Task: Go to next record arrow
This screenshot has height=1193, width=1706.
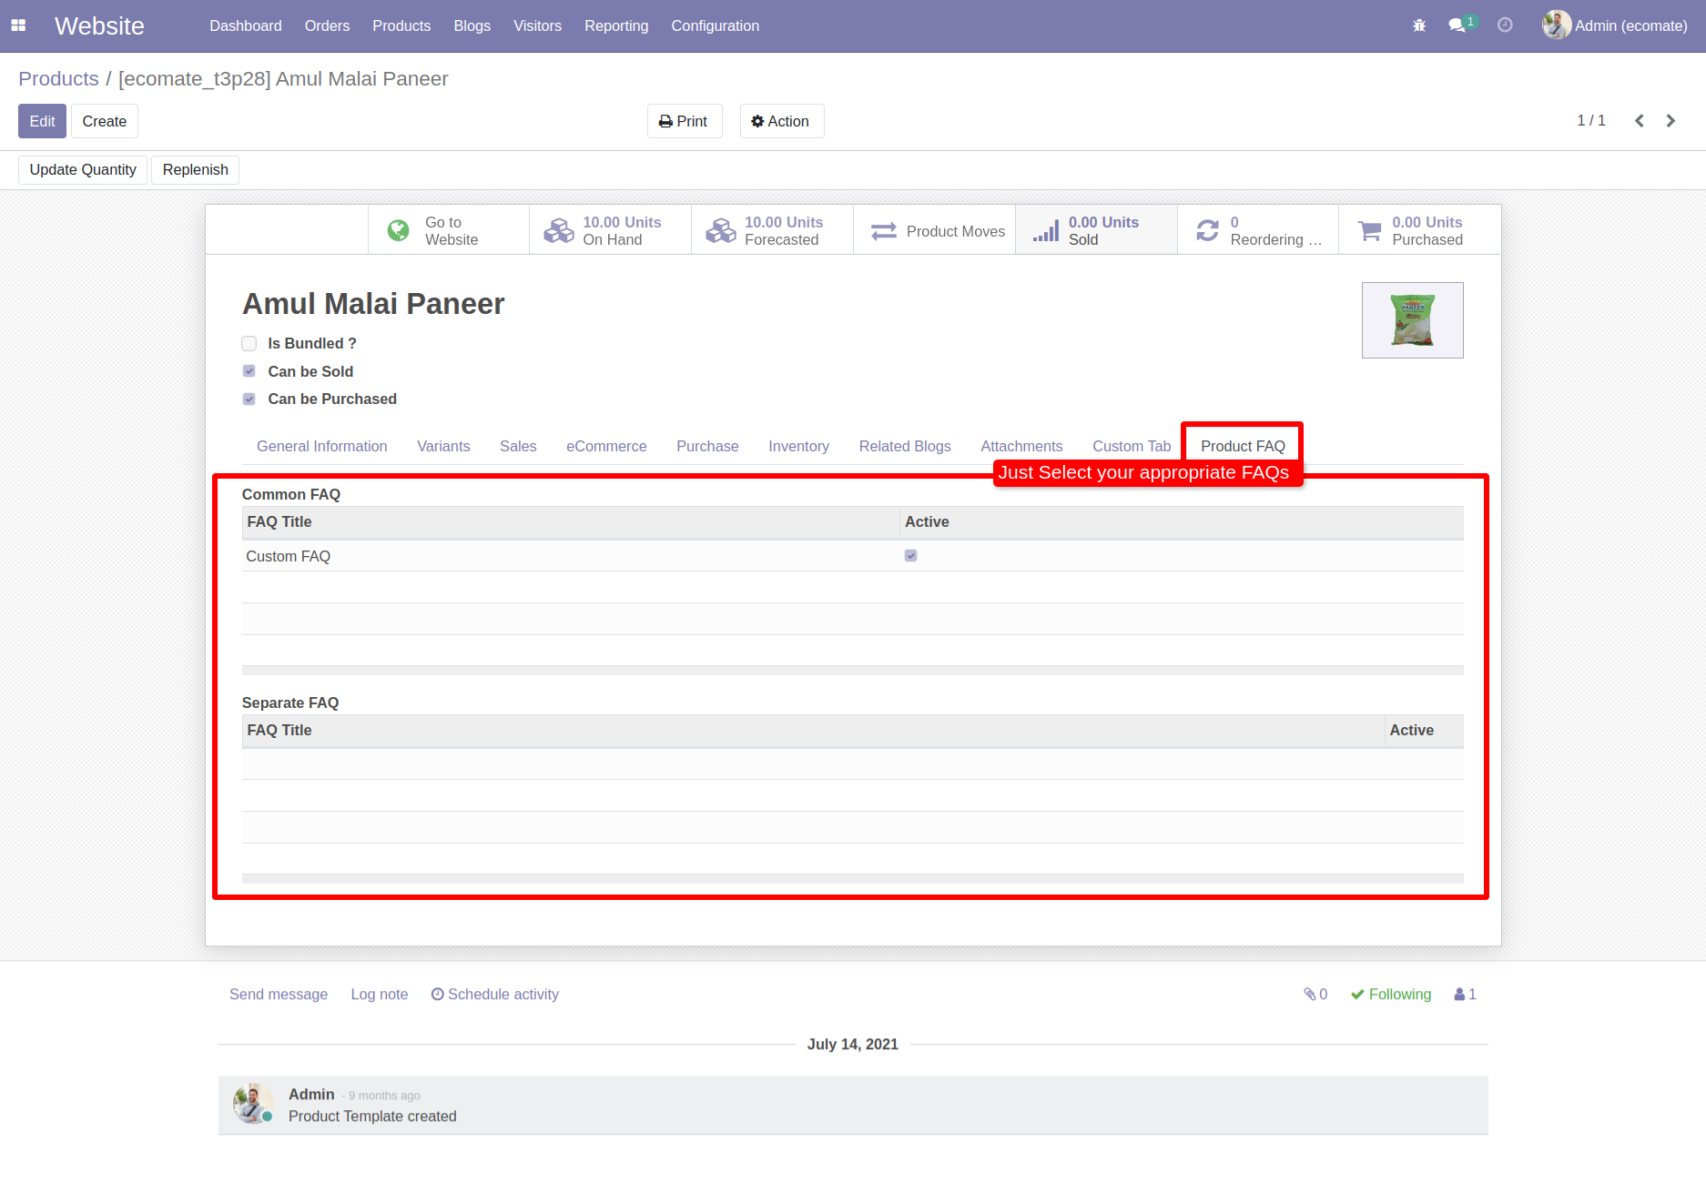Action: (x=1670, y=121)
